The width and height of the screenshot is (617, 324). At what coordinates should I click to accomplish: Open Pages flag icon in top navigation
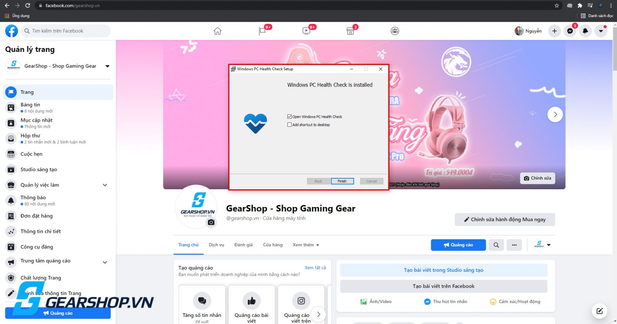click(x=262, y=31)
